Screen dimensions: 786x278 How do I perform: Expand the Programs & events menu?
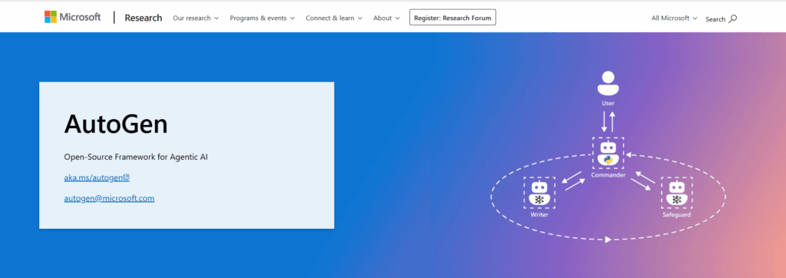click(263, 18)
